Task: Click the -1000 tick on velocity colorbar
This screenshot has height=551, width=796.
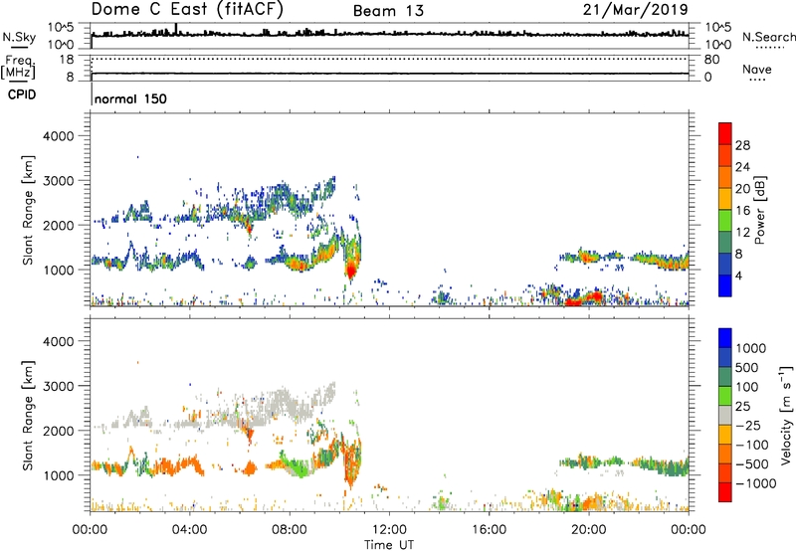Action: (756, 483)
